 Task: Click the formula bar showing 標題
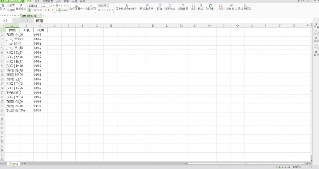[x=173, y=21]
